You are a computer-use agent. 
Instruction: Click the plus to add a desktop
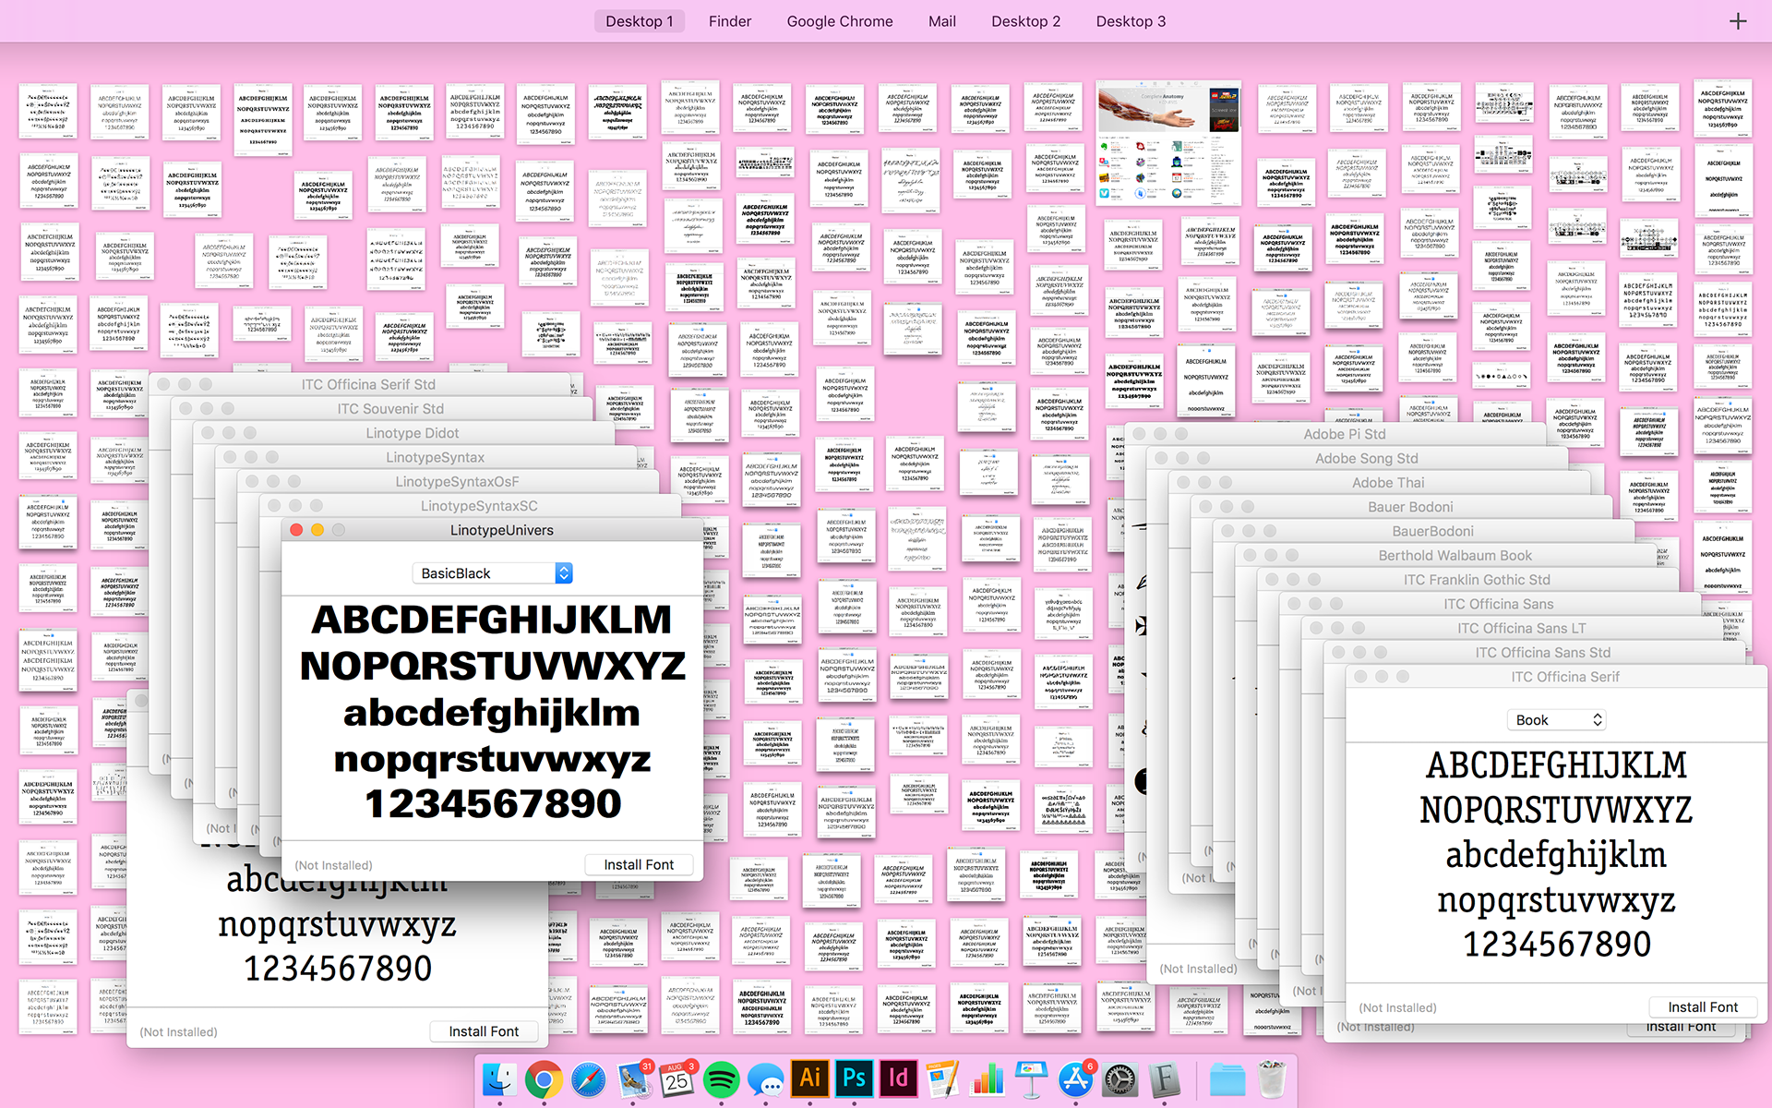1738,21
